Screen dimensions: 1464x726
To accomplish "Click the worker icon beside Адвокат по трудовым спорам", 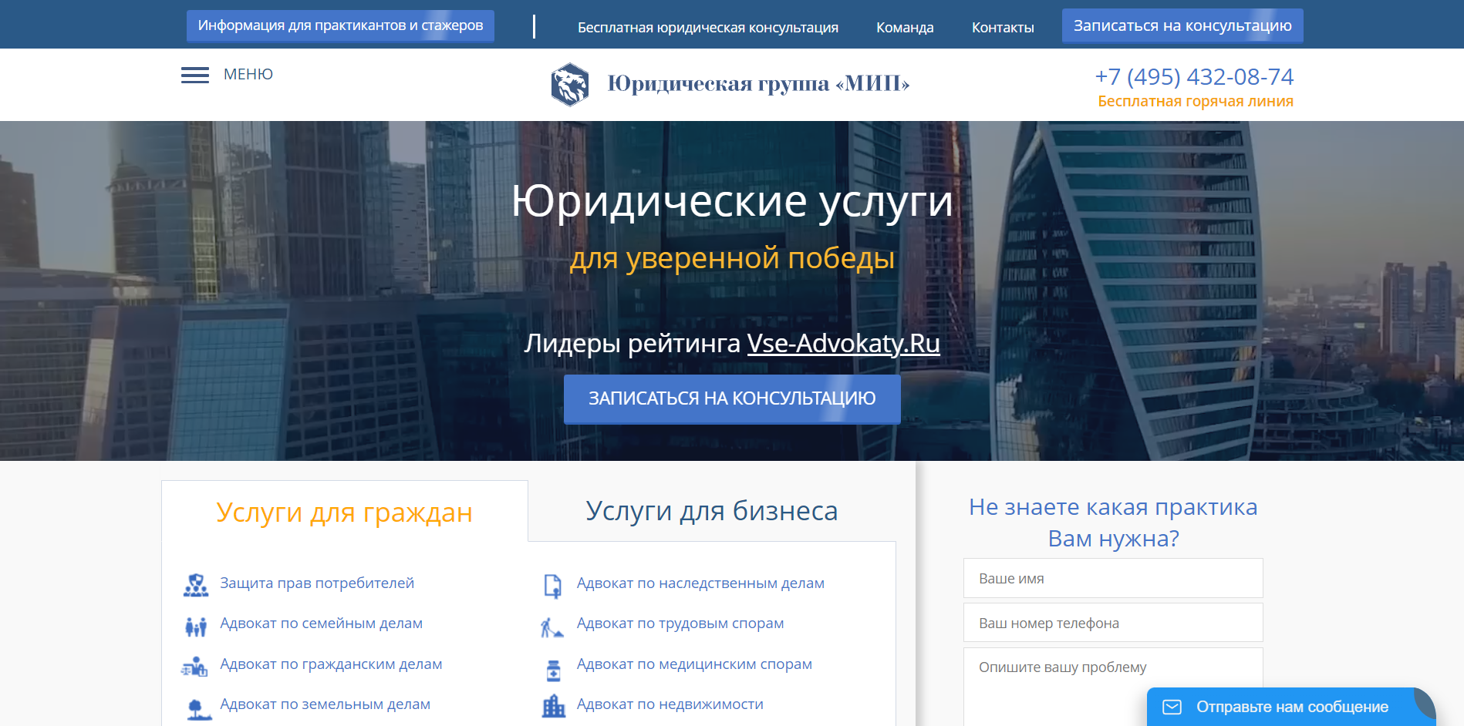I will [x=552, y=627].
